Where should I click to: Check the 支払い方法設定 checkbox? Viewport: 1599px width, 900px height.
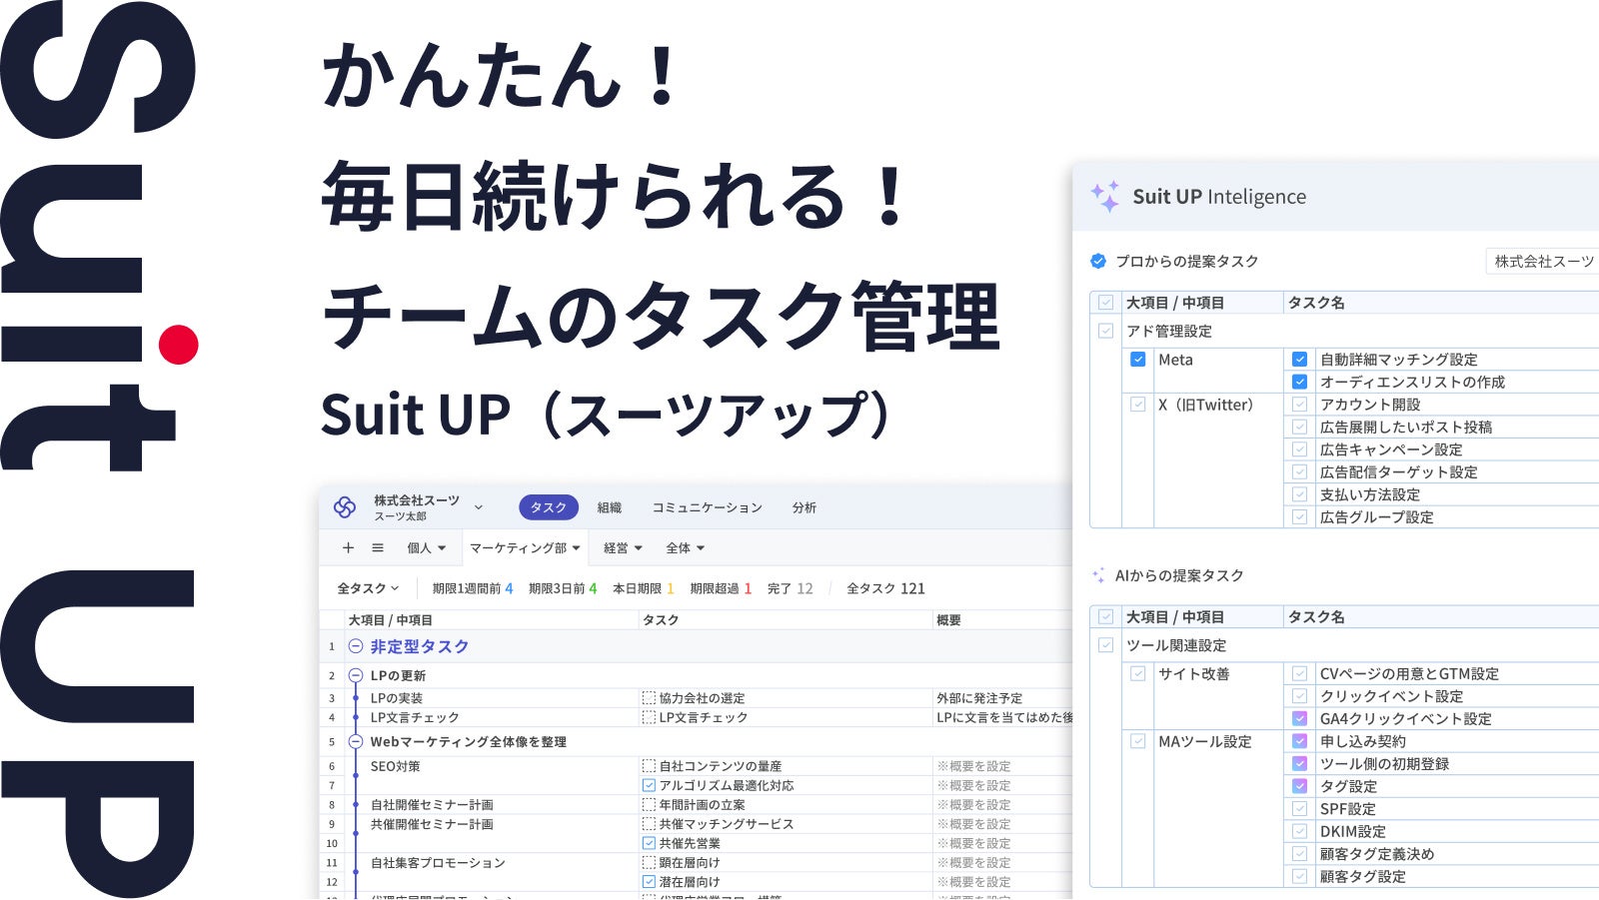point(1299,494)
